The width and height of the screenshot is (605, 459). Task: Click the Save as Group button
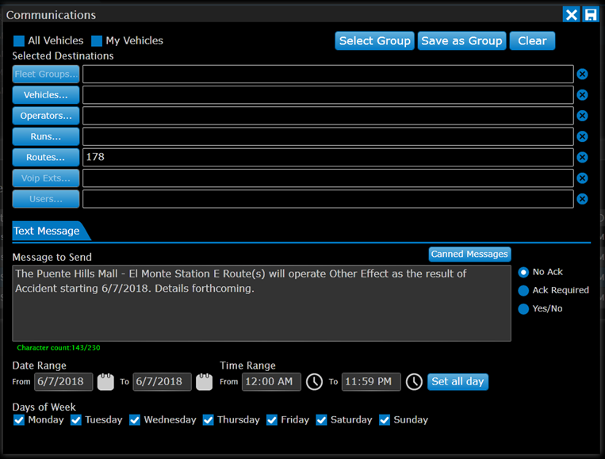click(x=461, y=41)
